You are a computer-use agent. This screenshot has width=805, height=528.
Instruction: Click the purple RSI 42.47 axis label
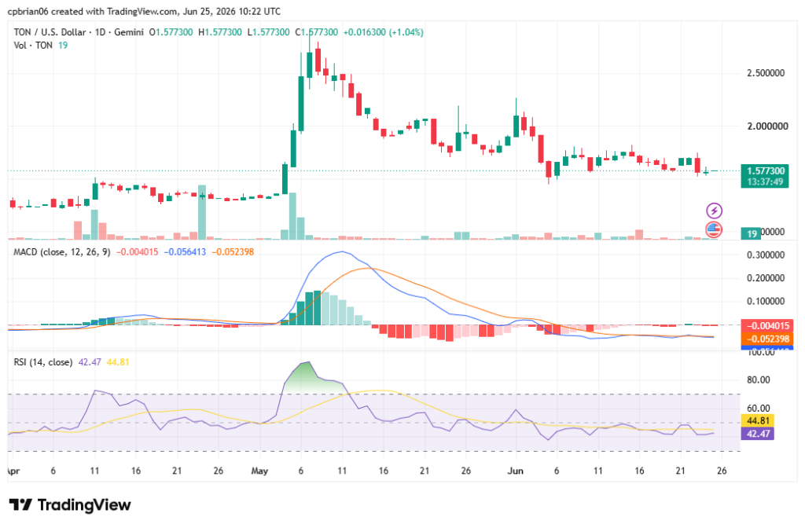758,434
